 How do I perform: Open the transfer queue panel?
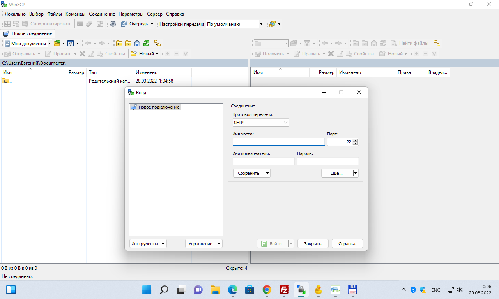pos(134,24)
